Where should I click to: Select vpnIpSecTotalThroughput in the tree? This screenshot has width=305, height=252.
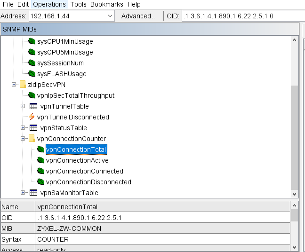click(x=76, y=95)
